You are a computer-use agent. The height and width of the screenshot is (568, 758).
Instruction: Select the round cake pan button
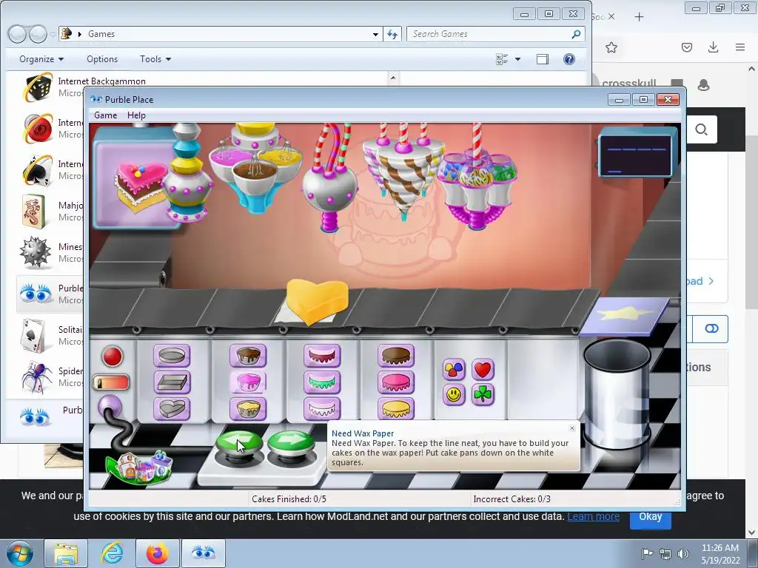click(x=172, y=356)
